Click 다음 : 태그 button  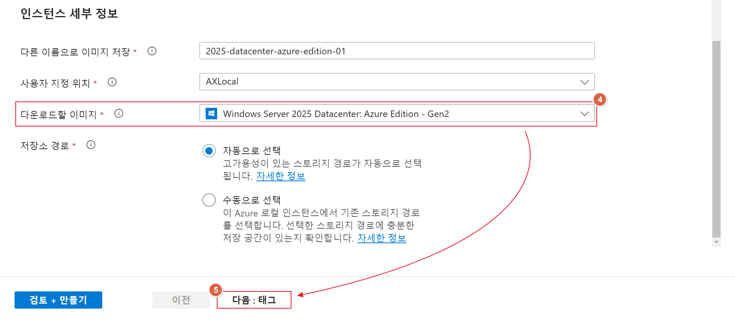point(254,300)
